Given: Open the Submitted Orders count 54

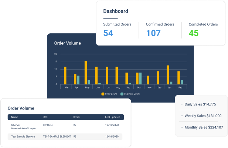Looking at the screenshot, I should coord(108,33).
